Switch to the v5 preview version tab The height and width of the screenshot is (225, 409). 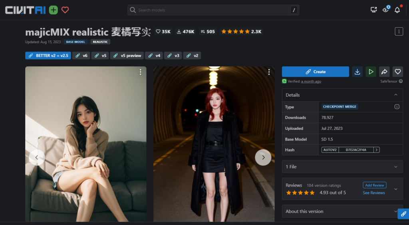coord(127,56)
